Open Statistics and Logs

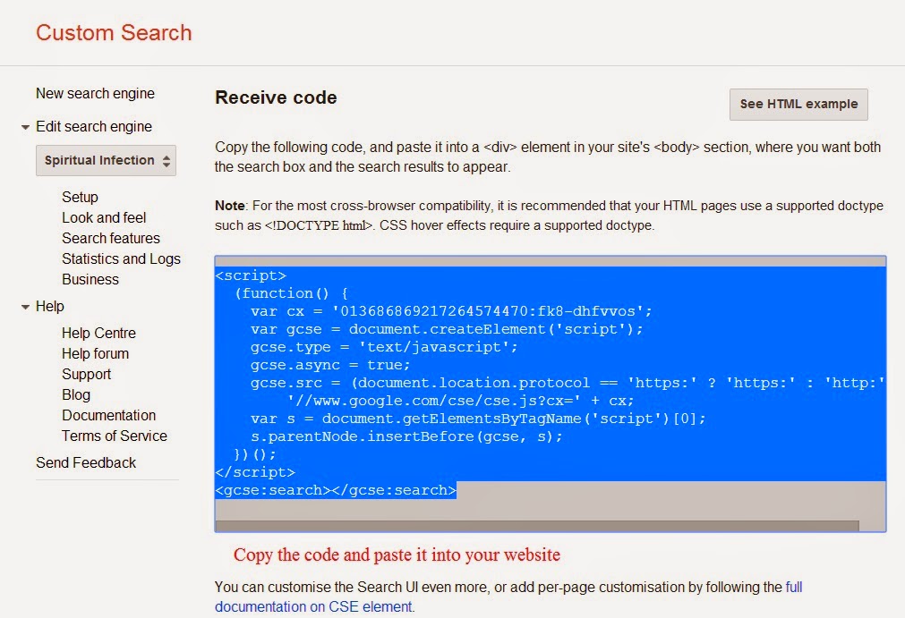[121, 258]
